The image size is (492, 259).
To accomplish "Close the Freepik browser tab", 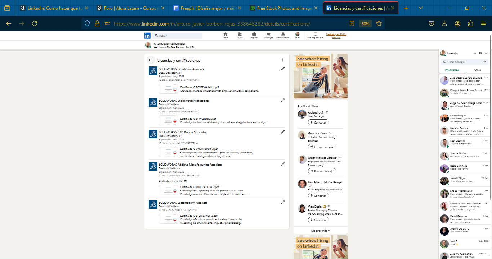I will [x=239, y=8].
